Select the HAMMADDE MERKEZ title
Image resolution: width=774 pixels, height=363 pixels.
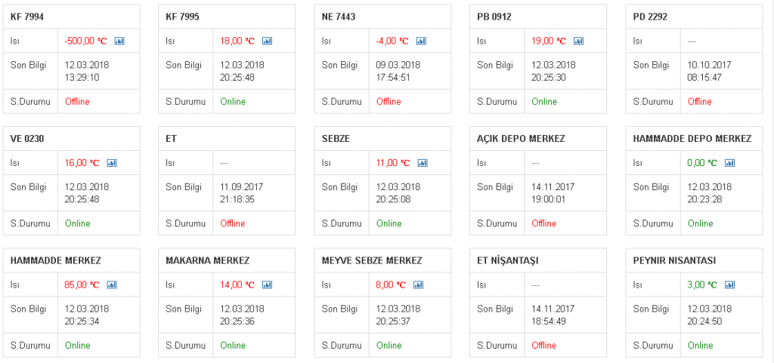tap(56, 260)
